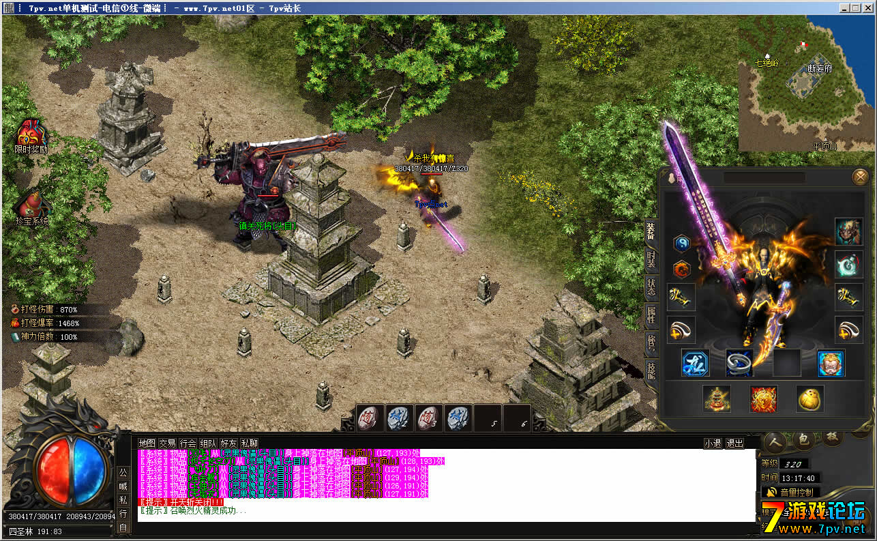Toggle the 自 auto chat channel
The width and height of the screenshot is (877, 541).
(x=123, y=527)
